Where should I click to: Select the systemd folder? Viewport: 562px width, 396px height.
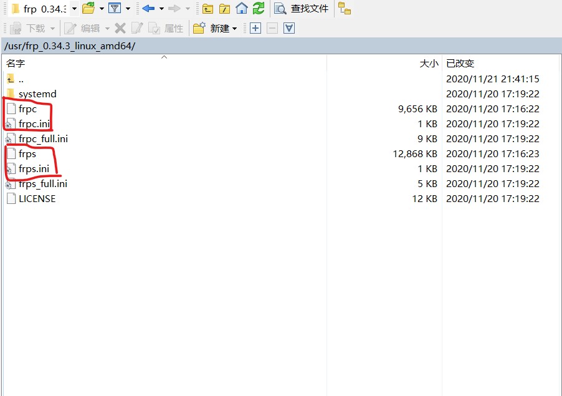click(x=37, y=94)
